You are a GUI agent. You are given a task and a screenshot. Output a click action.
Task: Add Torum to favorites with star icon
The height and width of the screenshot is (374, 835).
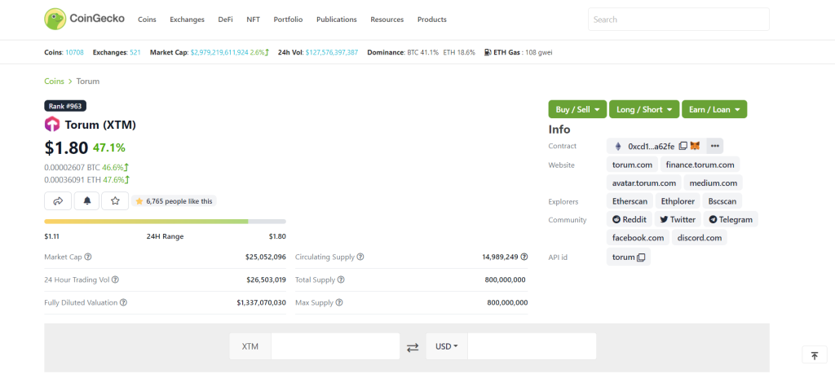[115, 200]
